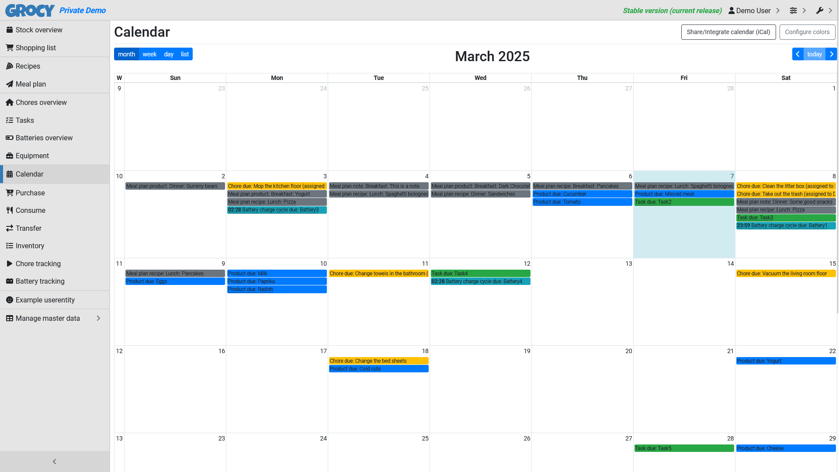Image resolution: width=839 pixels, height=472 pixels.
Task: Open Product due: Paprika event
Action: pos(277,281)
